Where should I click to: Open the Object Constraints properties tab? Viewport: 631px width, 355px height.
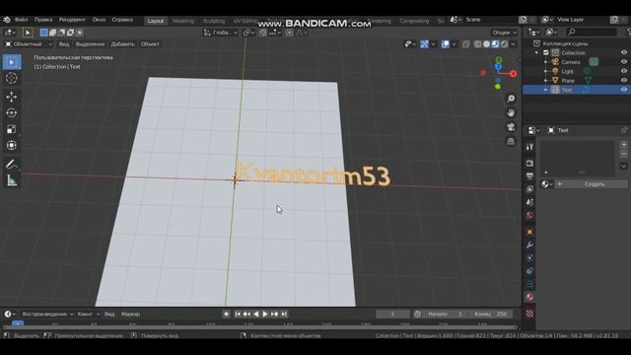(529, 271)
